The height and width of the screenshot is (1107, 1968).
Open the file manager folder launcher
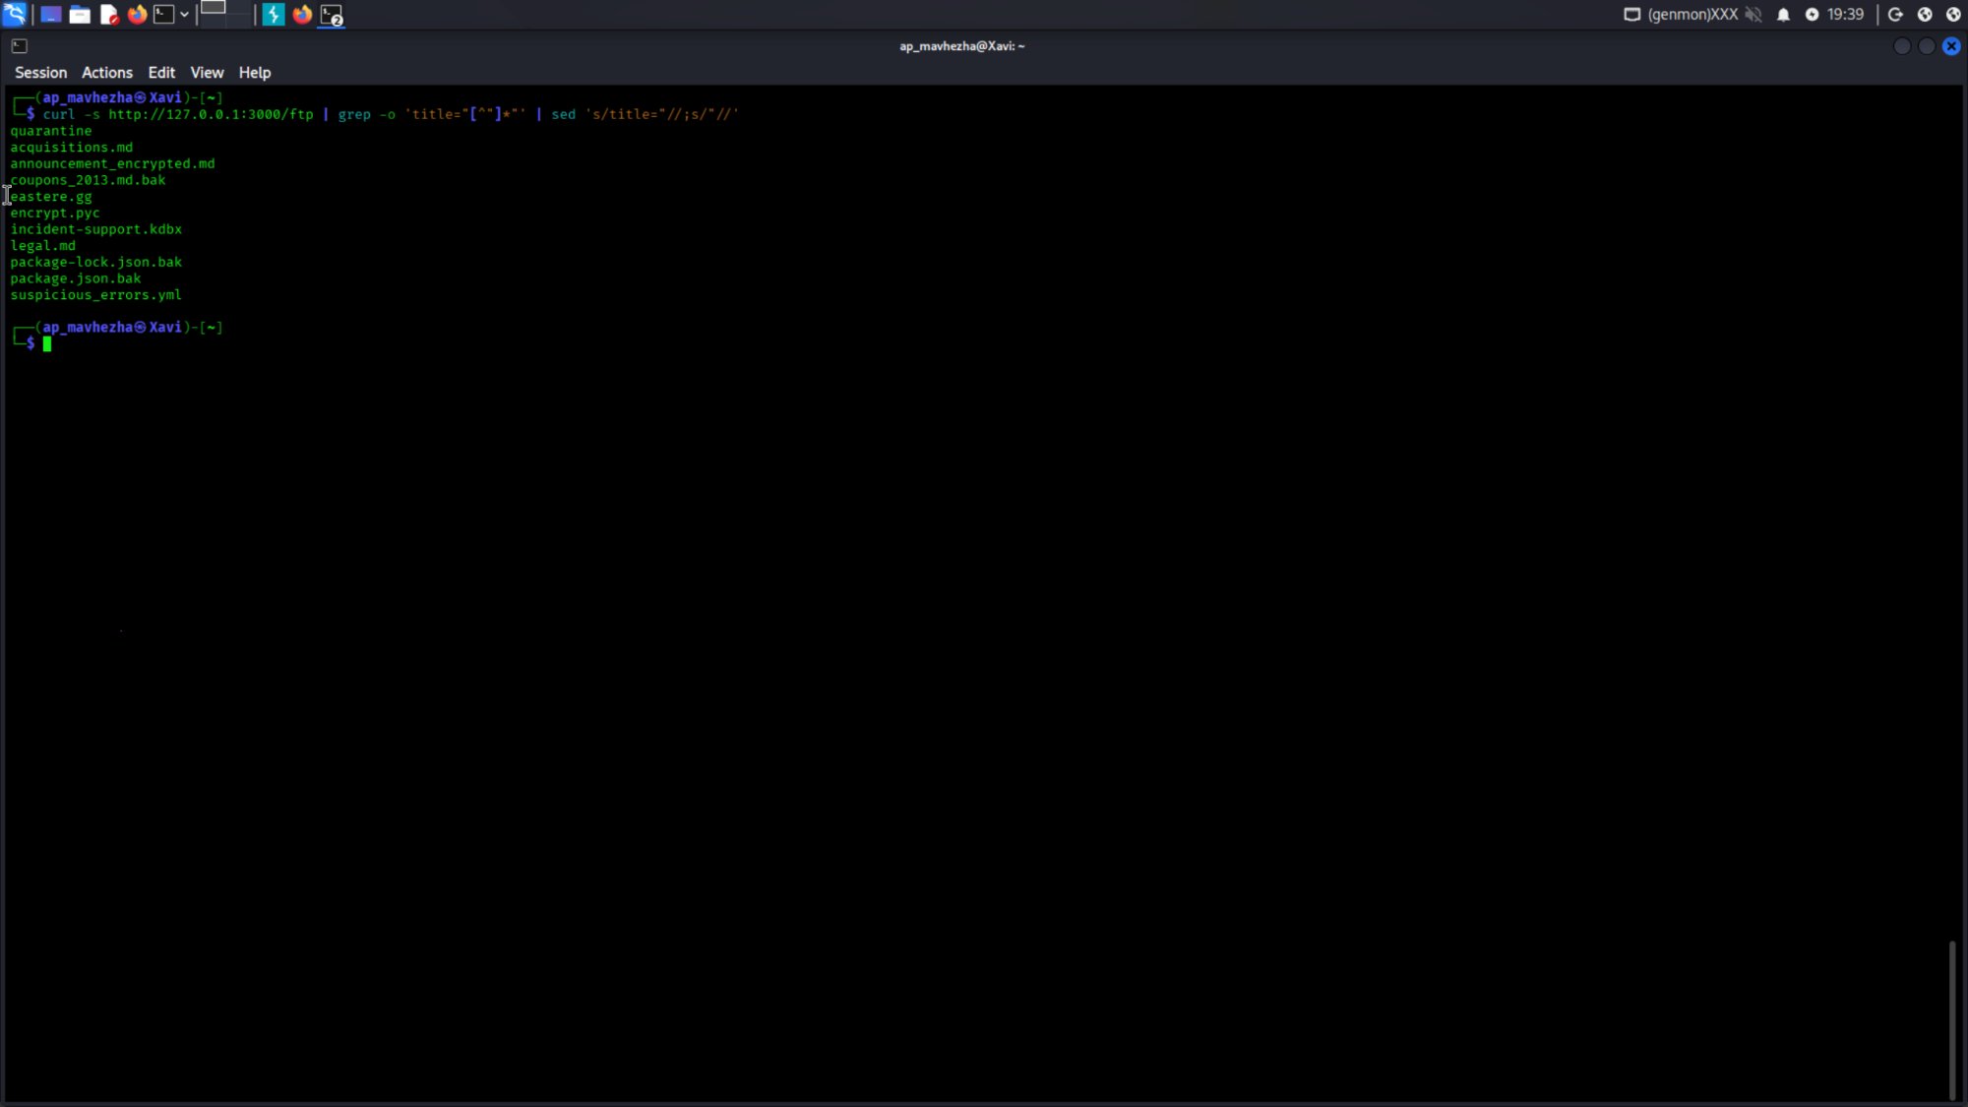(x=80, y=15)
